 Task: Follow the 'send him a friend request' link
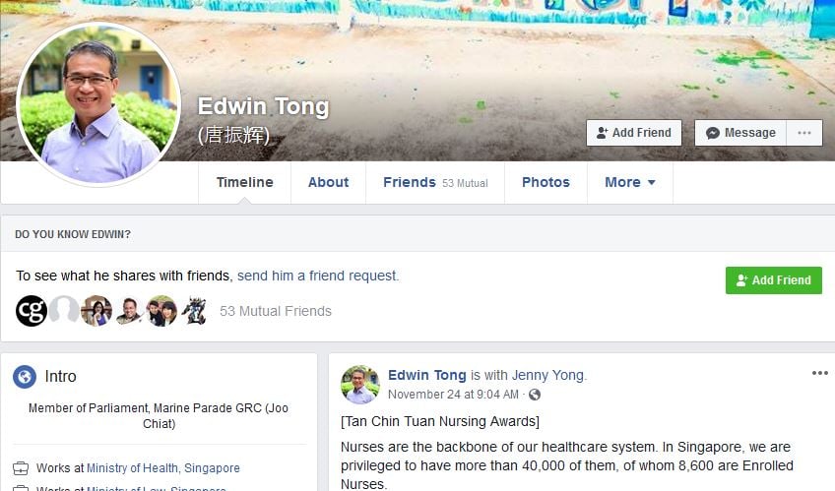pyautogui.click(x=318, y=276)
